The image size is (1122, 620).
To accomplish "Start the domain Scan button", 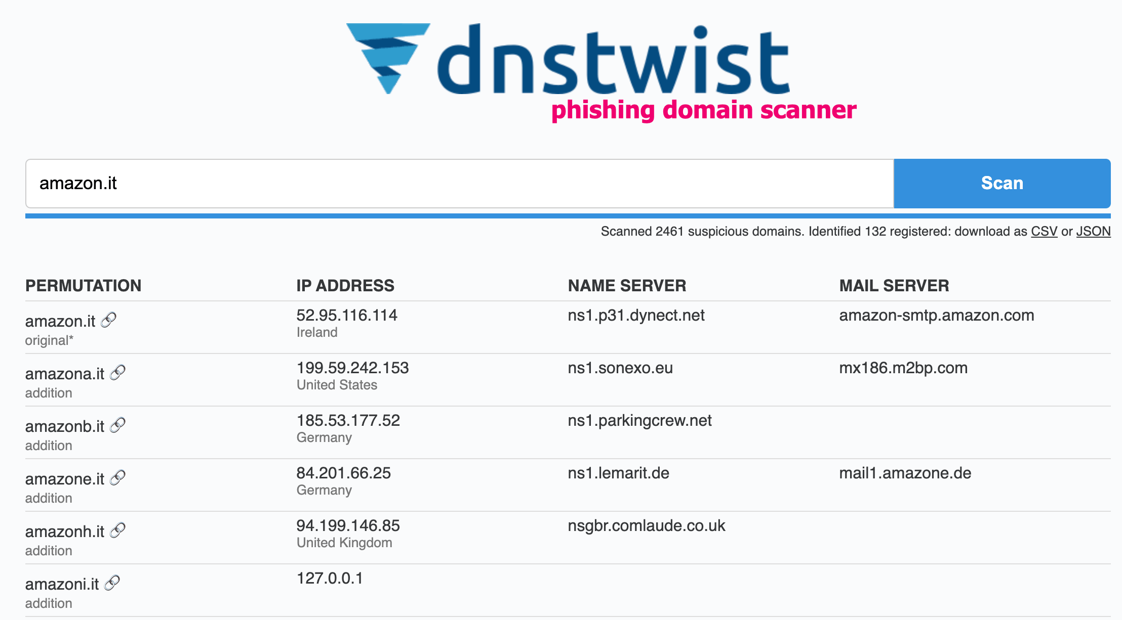I will point(1002,183).
